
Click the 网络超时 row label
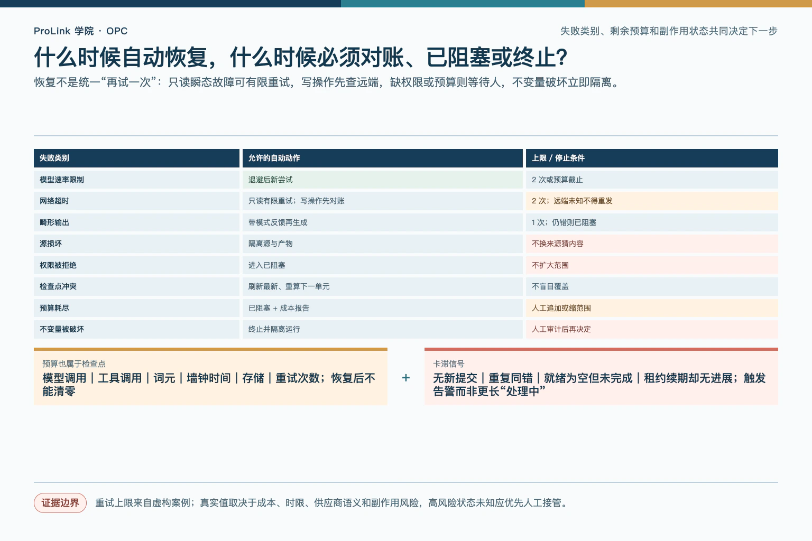(x=136, y=201)
